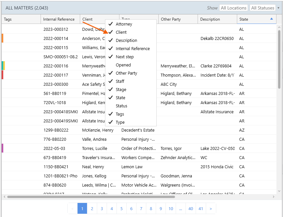Enable the Status column
The width and height of the screenshot is (283, 217).
coord(131,106)
